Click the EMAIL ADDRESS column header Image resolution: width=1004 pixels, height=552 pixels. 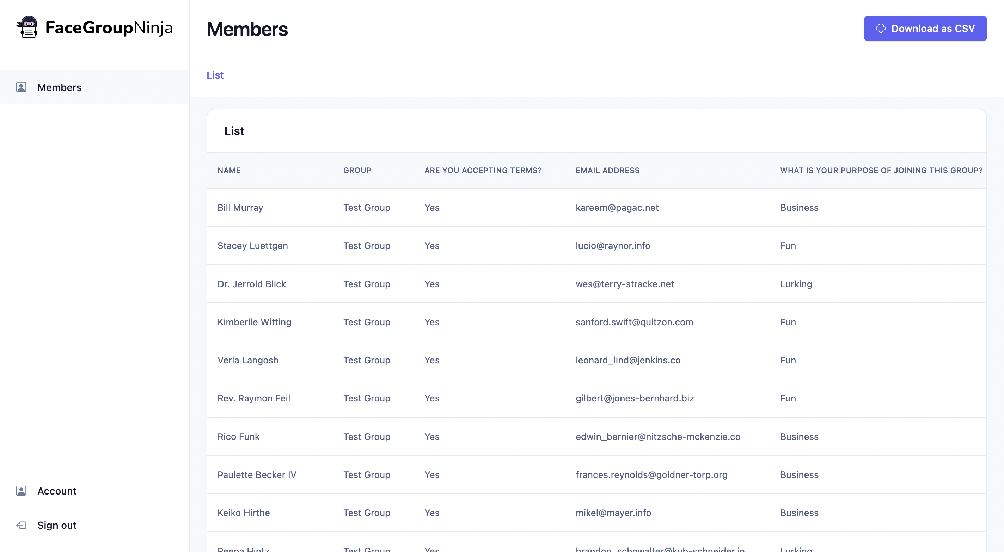point(607,170)
